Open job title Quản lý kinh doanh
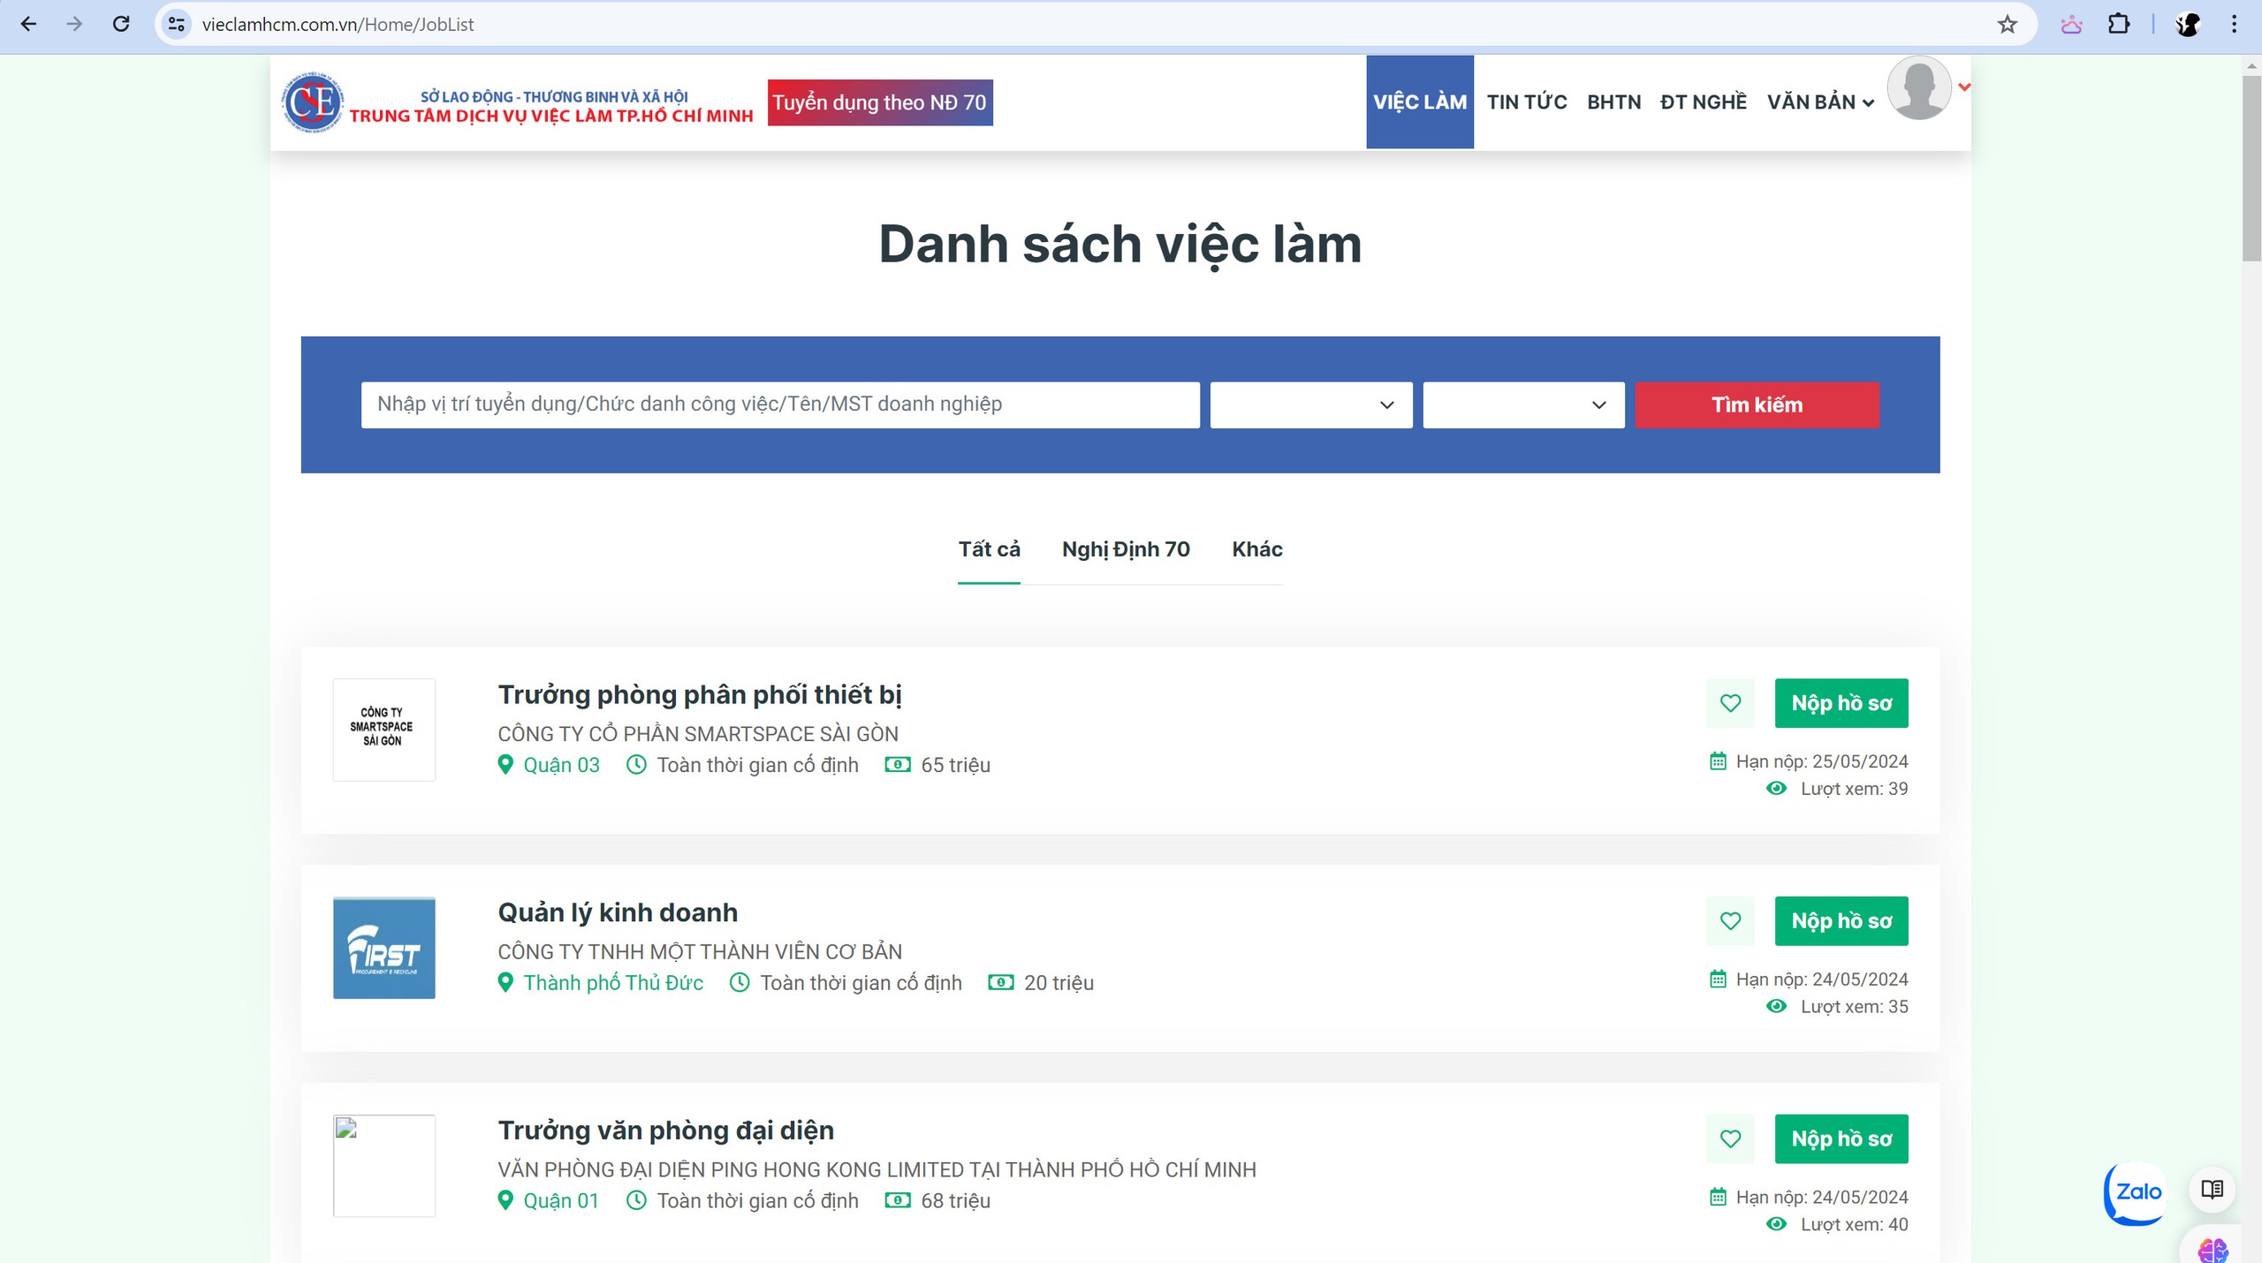 618,912
